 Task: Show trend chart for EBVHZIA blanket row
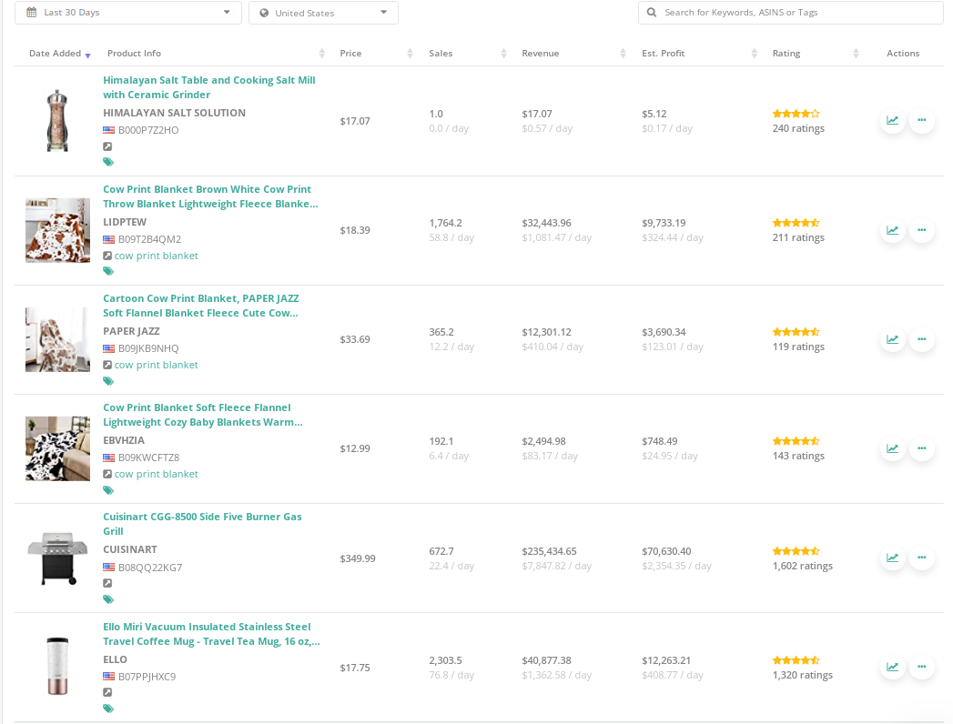[892, 448]
